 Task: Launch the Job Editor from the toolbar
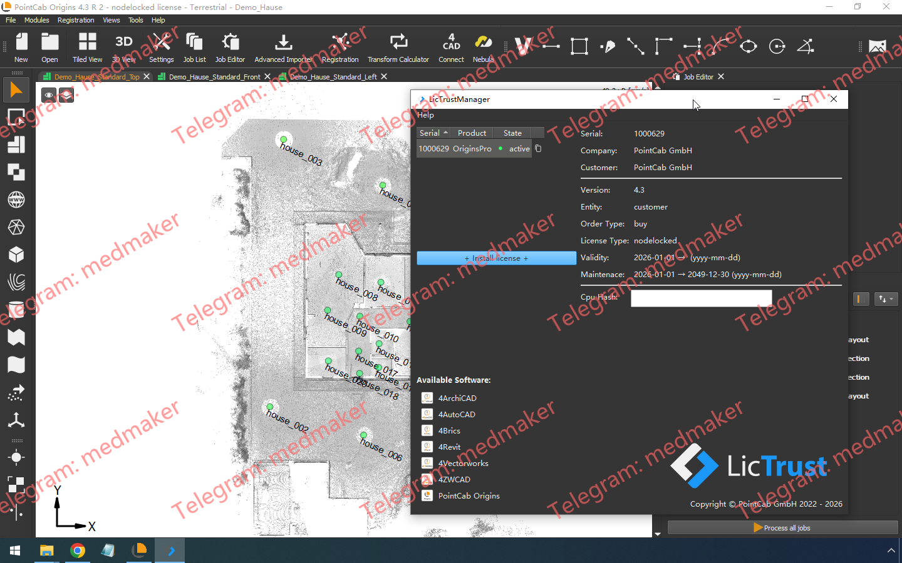tap(230, 48)
